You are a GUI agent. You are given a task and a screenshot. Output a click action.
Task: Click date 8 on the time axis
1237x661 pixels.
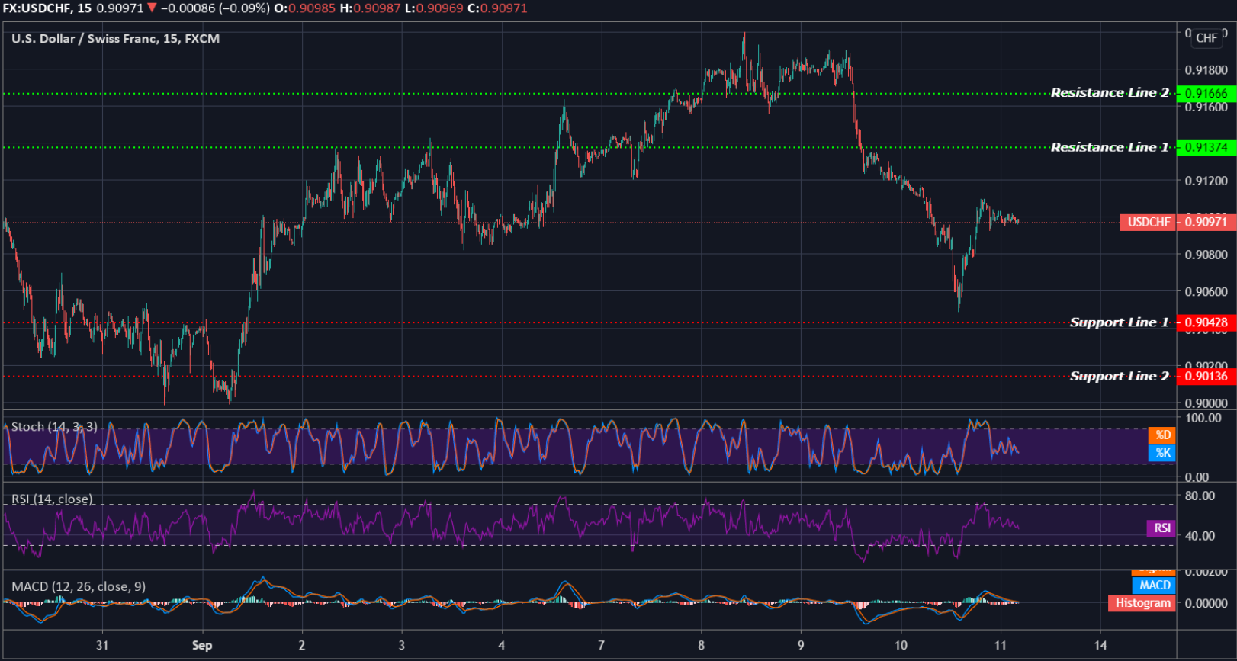pos(701,645)
